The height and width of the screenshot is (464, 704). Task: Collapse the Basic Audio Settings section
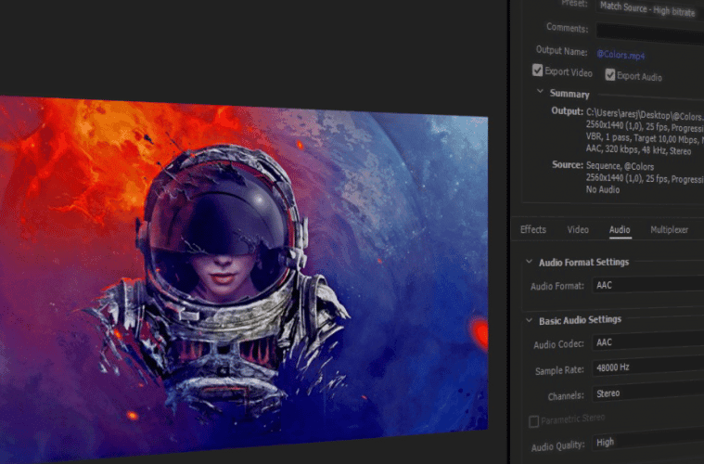[529, 320]
